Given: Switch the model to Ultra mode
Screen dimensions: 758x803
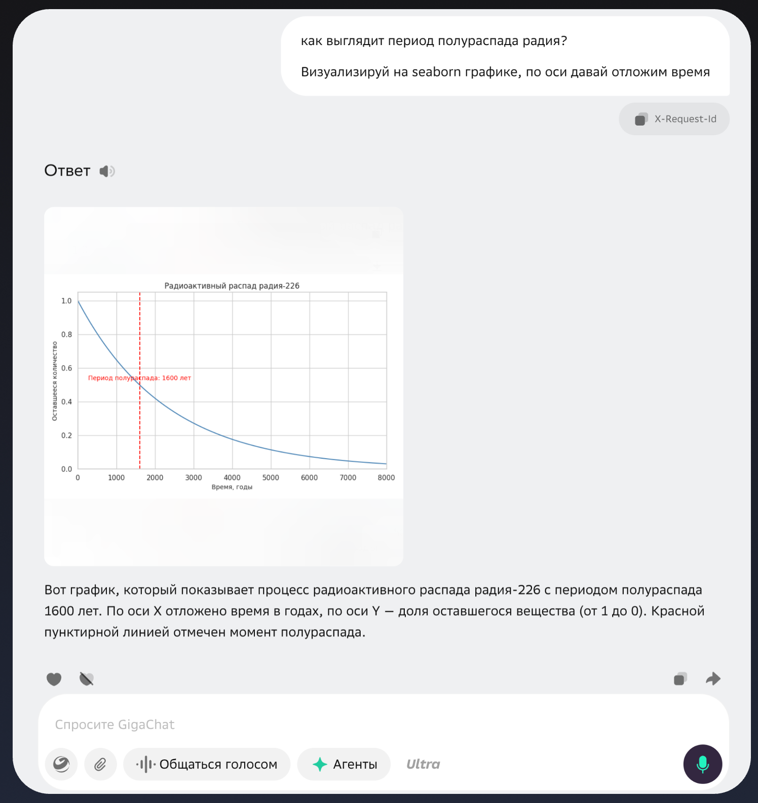Looking at the screenshot, I should [423, 764].
